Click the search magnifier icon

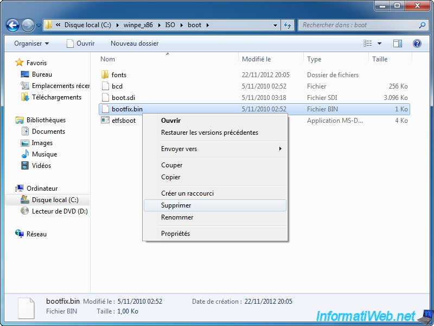click(x=422, y=25)
